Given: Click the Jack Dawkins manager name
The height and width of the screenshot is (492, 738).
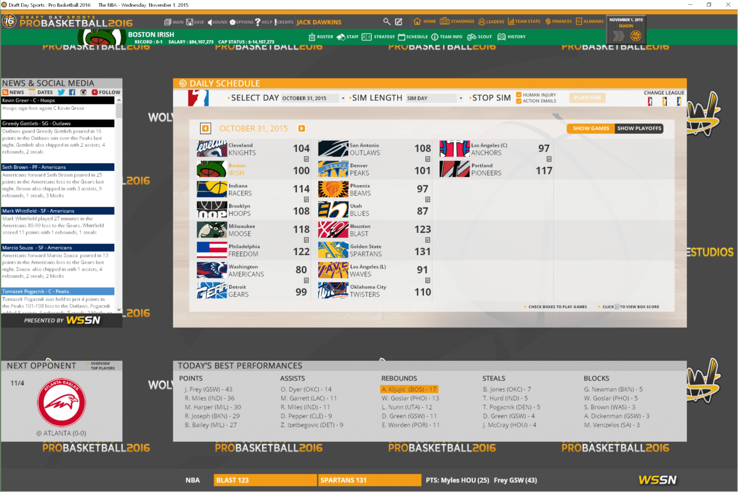Looking at the screenshot, I should 319,22.
